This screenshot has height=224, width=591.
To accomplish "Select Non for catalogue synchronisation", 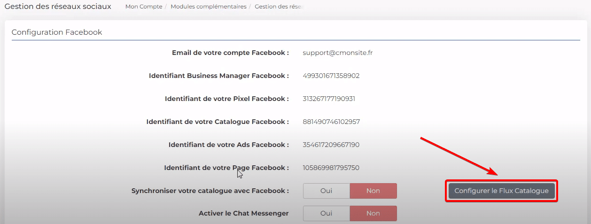I will click(373, 191).
